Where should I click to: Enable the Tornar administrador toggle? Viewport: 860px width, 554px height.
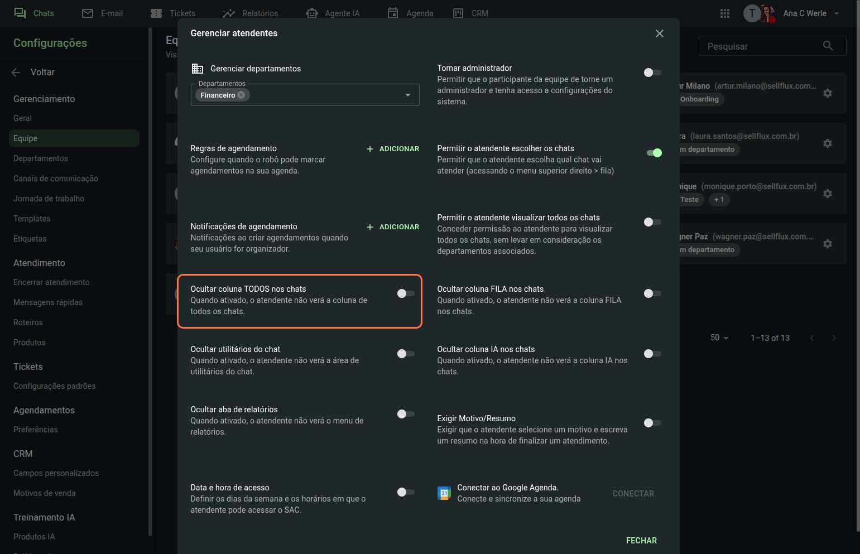[652, 73]
